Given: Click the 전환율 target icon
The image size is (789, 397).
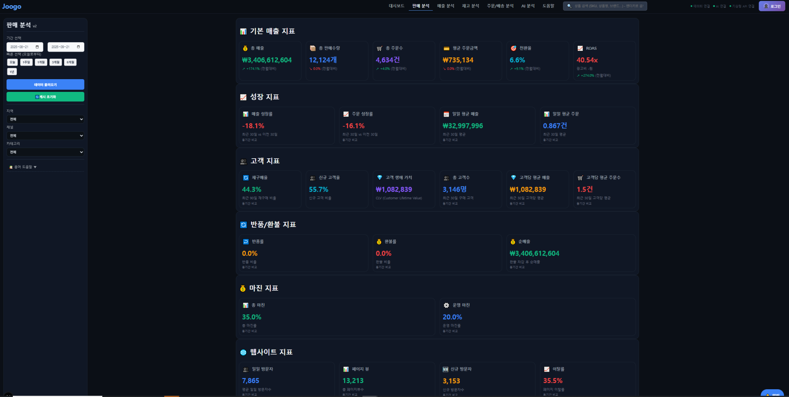Looking at the screenshot, I should pyautogui.click(x=513, y=48).
